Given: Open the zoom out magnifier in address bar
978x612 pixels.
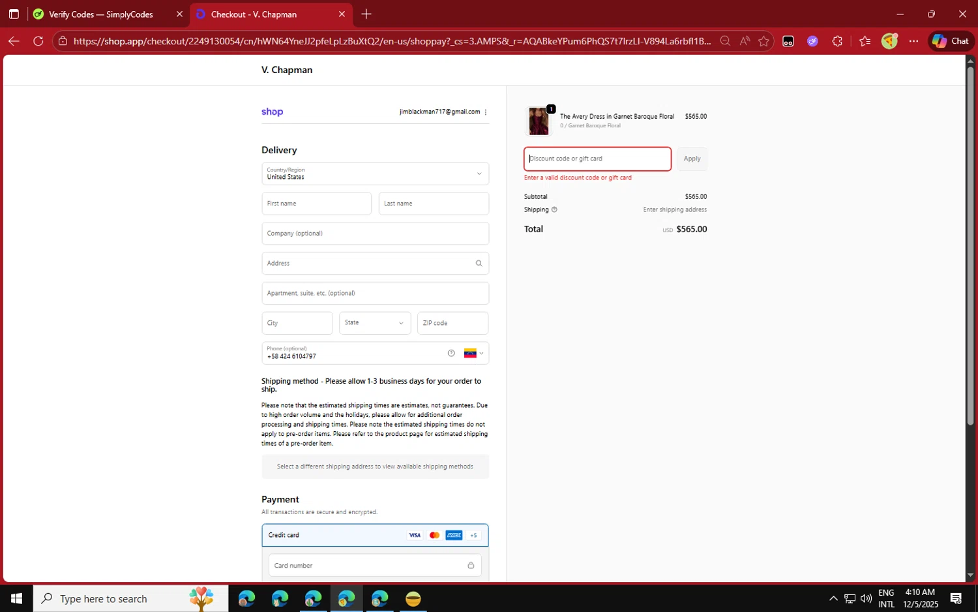Looking at the screenshot, I should tap(725, 41).
